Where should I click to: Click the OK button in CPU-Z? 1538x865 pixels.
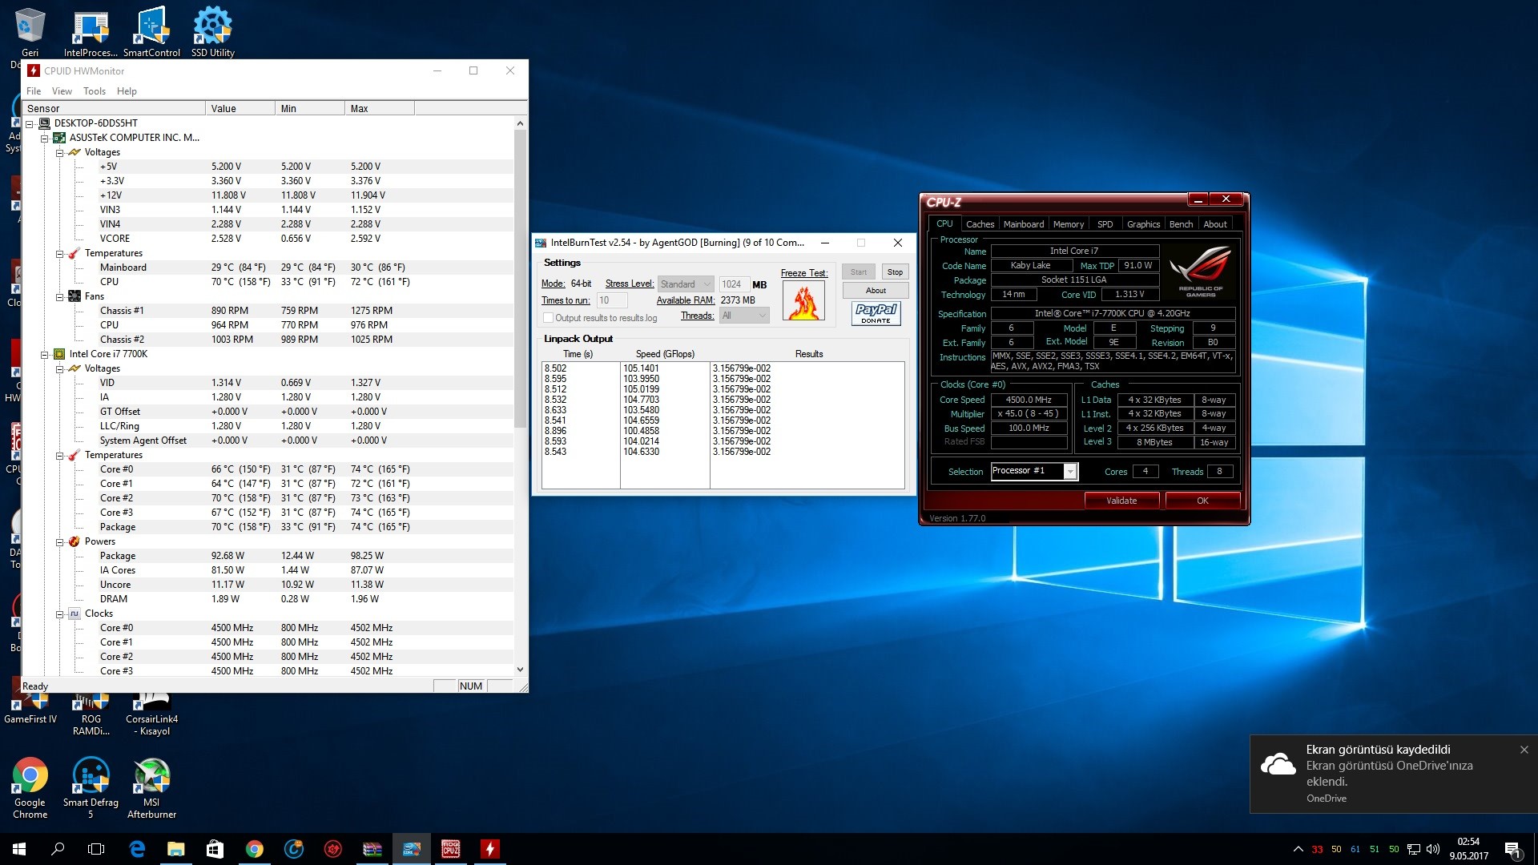[1202, 501]
